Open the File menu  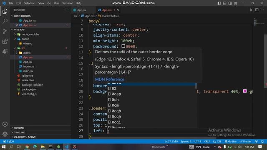(11, 3)
